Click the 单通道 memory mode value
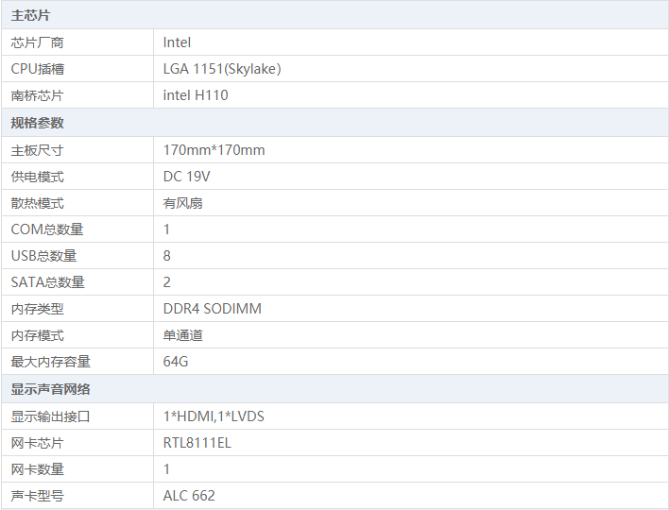The width and height of the screenshot is (669, 510). tap(182, 335)
